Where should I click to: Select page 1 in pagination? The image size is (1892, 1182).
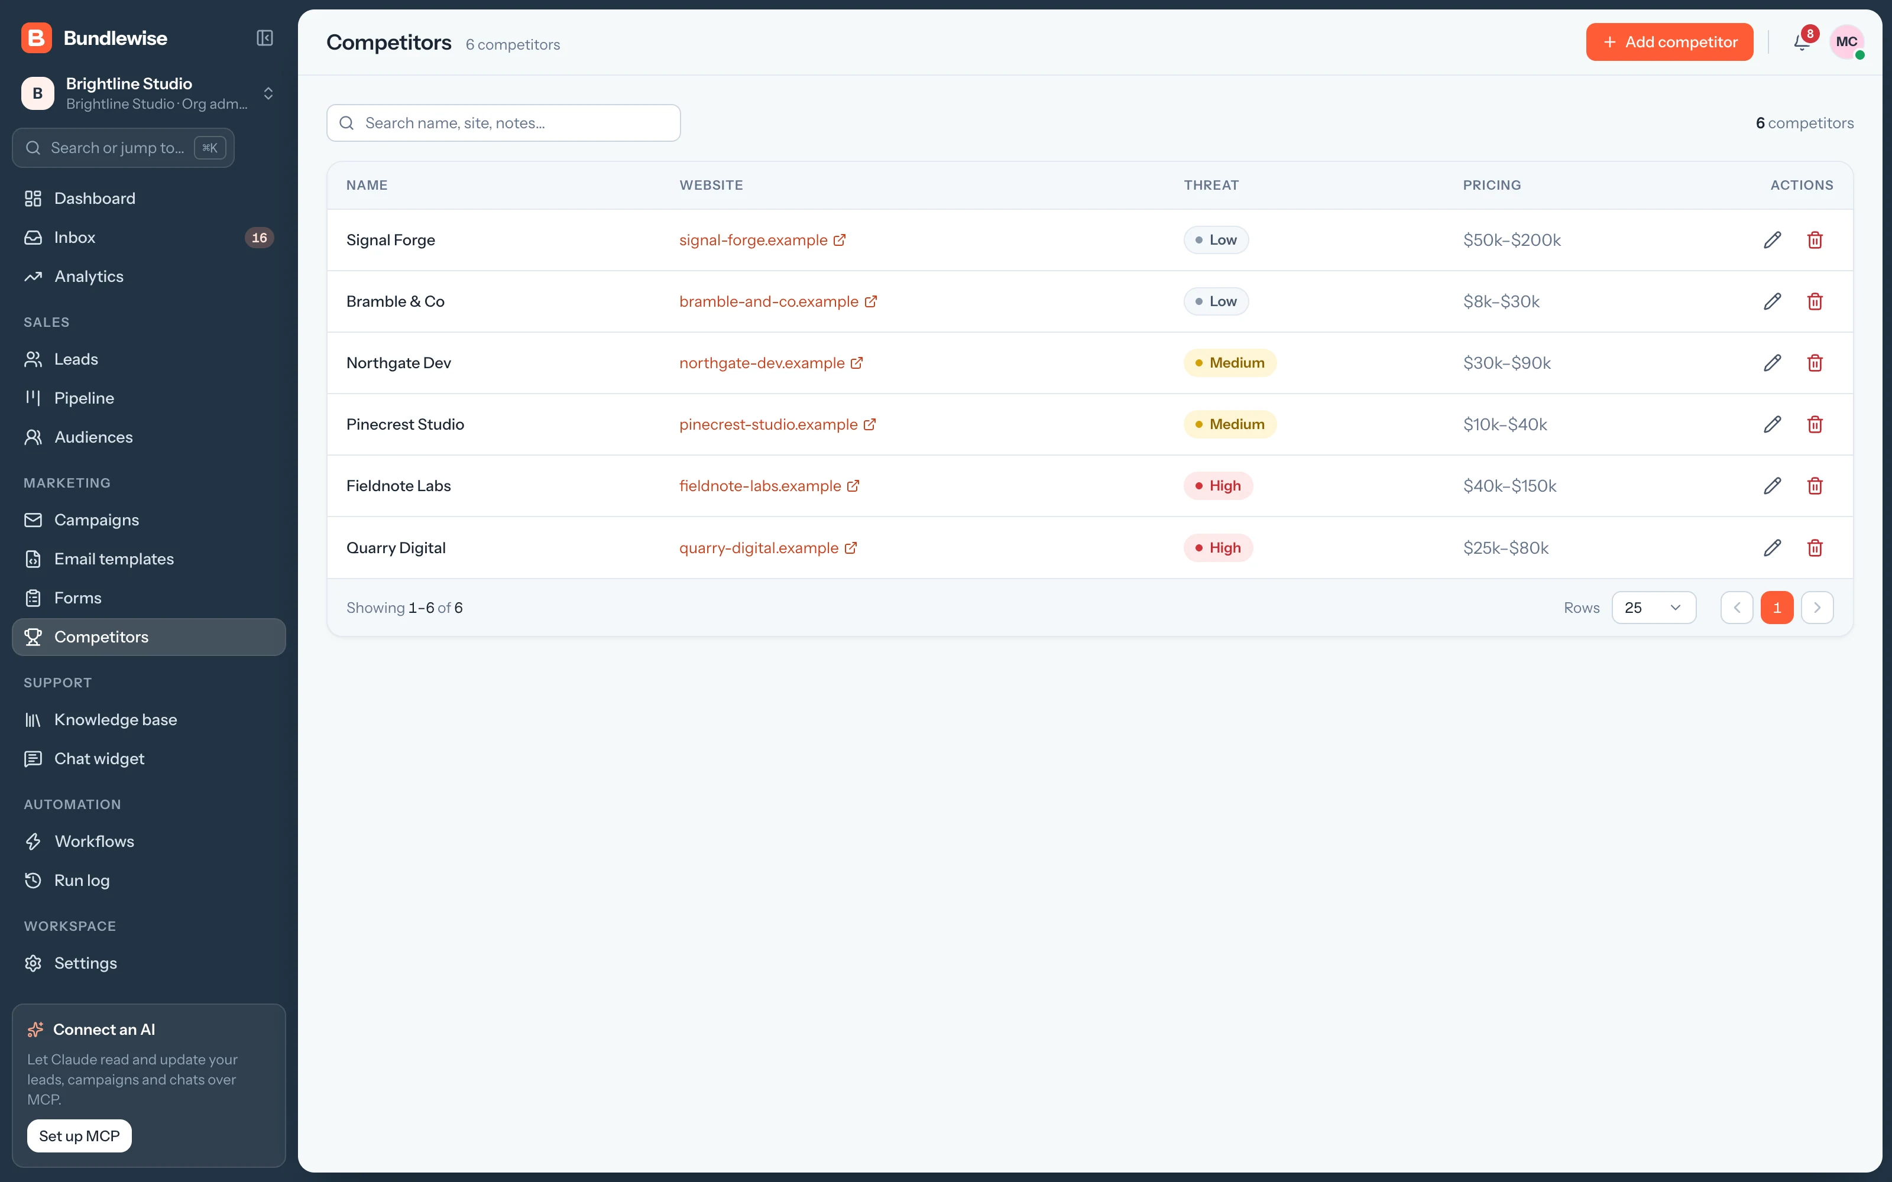tap(1776, 608)
